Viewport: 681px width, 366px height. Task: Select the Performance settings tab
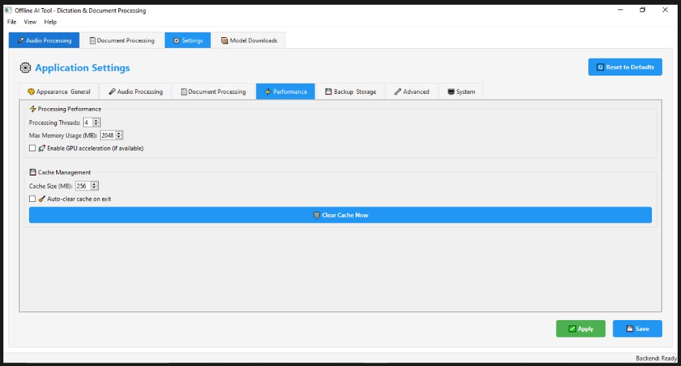tap(285, 92)
